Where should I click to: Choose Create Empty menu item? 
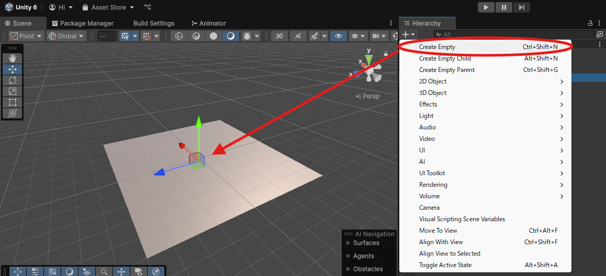coord(485,47)
